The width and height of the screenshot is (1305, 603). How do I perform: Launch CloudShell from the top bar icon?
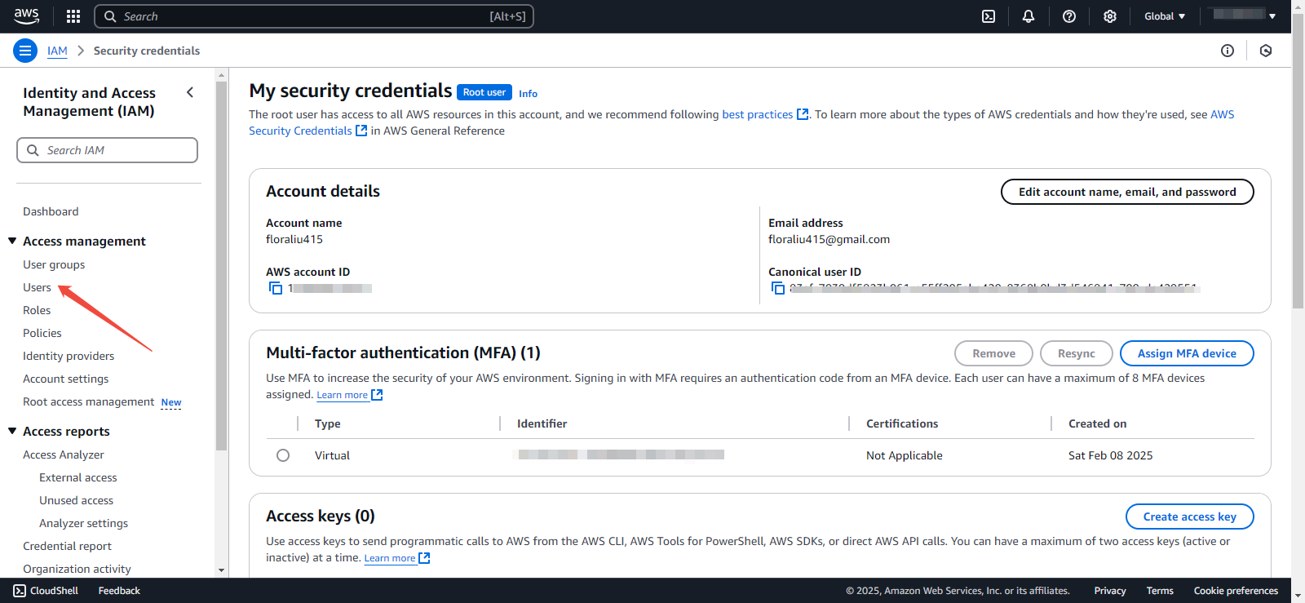point(989,16)
